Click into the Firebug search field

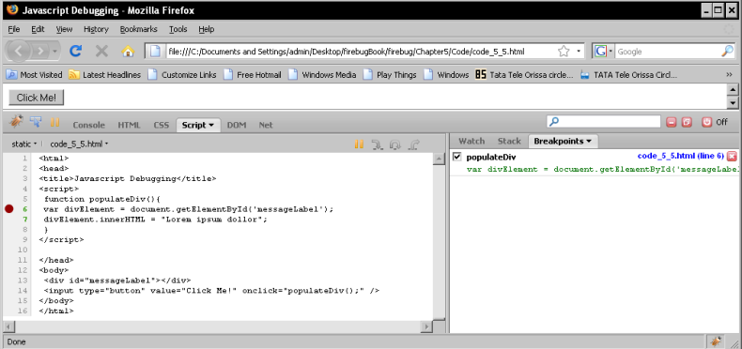(603, 122)
